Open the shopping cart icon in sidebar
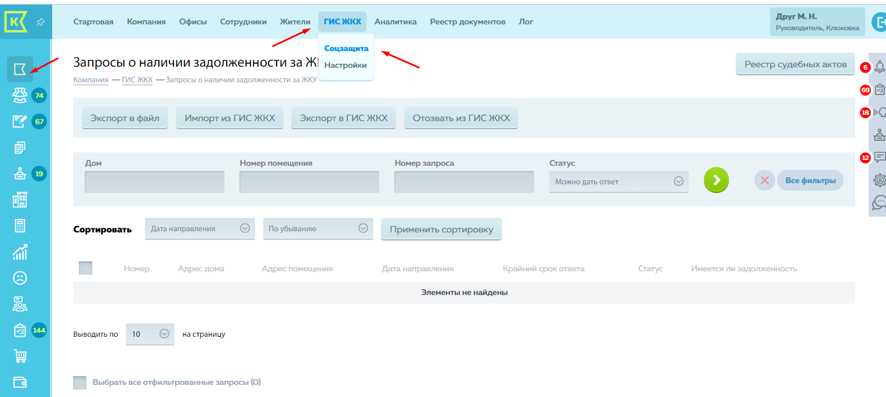886x397 pixels. click(x=20, y=356)
